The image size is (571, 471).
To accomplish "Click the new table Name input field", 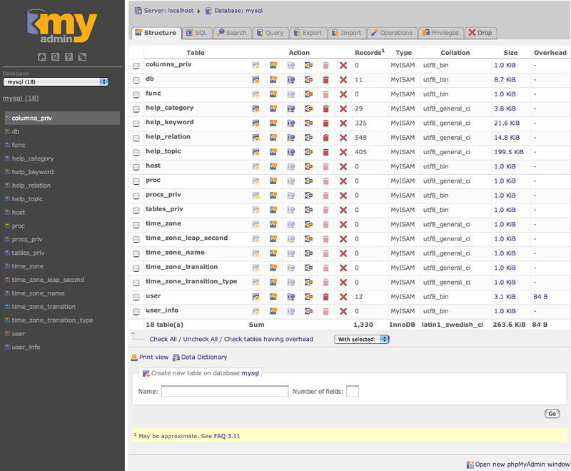I will pyautogui.click(x=225, y=391).
